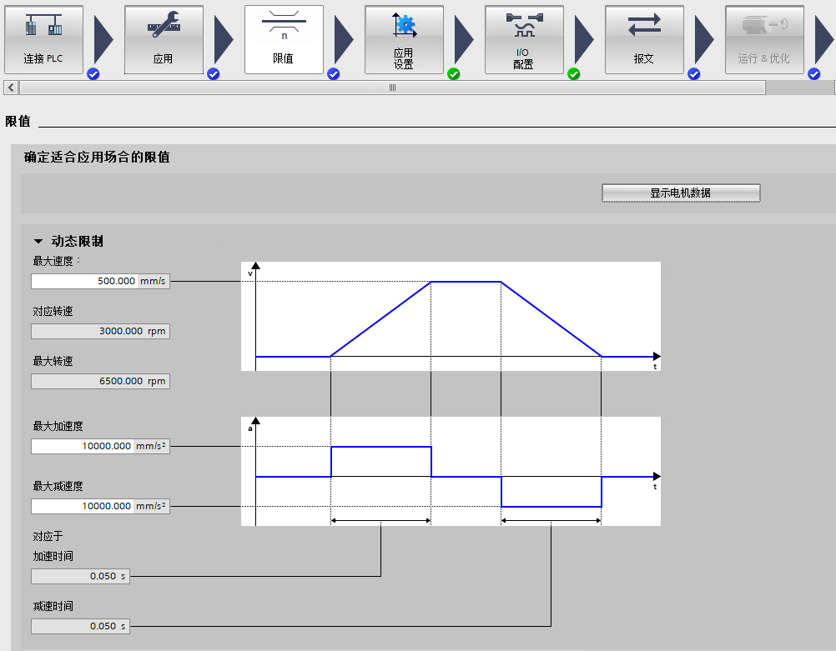Viewport: 836px width, 651px height.
Task: Open the 应用 wizard step
Action: point(164,39)
